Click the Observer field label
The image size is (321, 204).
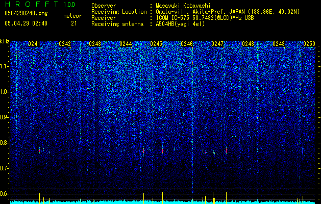point(104,6)
